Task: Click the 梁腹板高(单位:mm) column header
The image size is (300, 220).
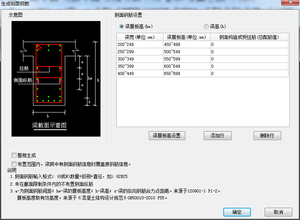Action: (187, 37)
